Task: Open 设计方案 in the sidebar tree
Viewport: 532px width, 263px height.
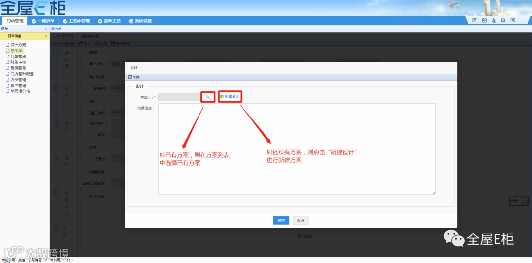Action: coord(16,45)
